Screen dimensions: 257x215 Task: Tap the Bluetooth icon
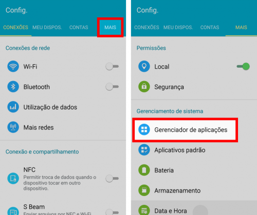13,87
